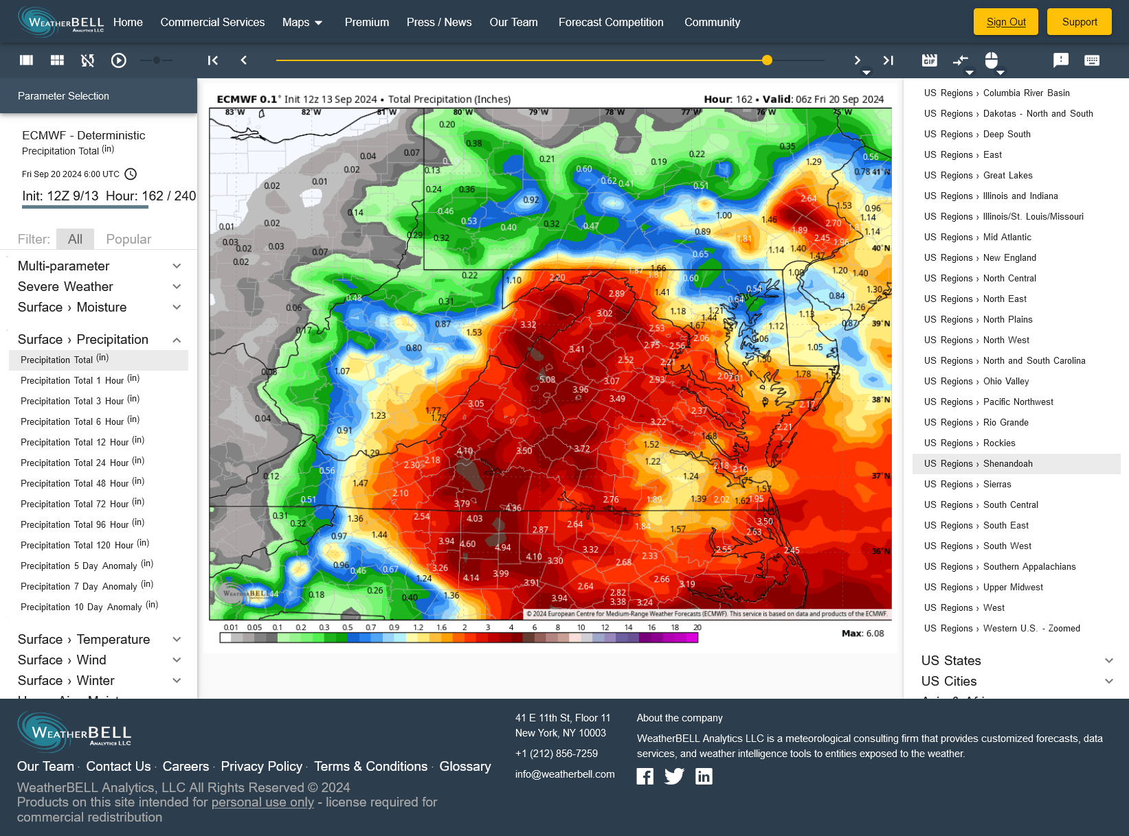Select the Popular filter tab
The width and height of the screenshot is (1129, 836).
128,239
